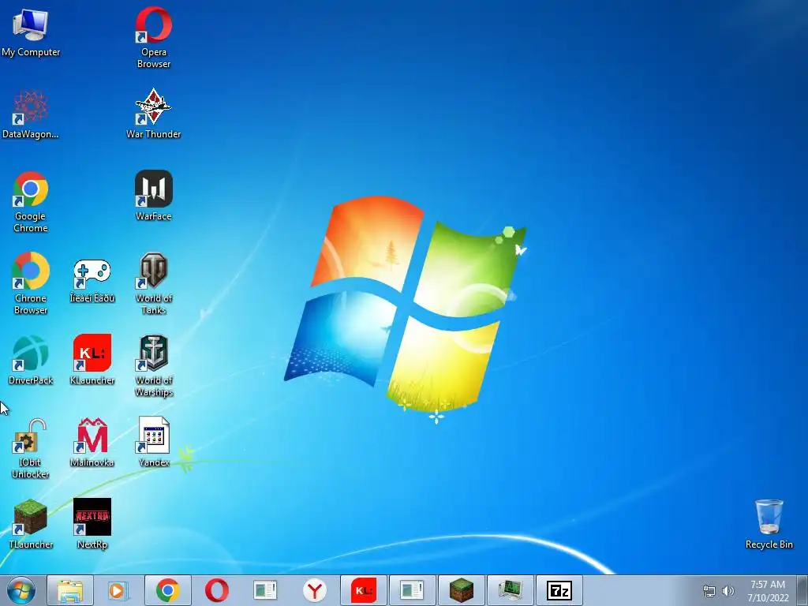808x606 pixels.
Task: Open Google Chrome from the taskbar
Action: pyautogui.click(x=167, y=590)
